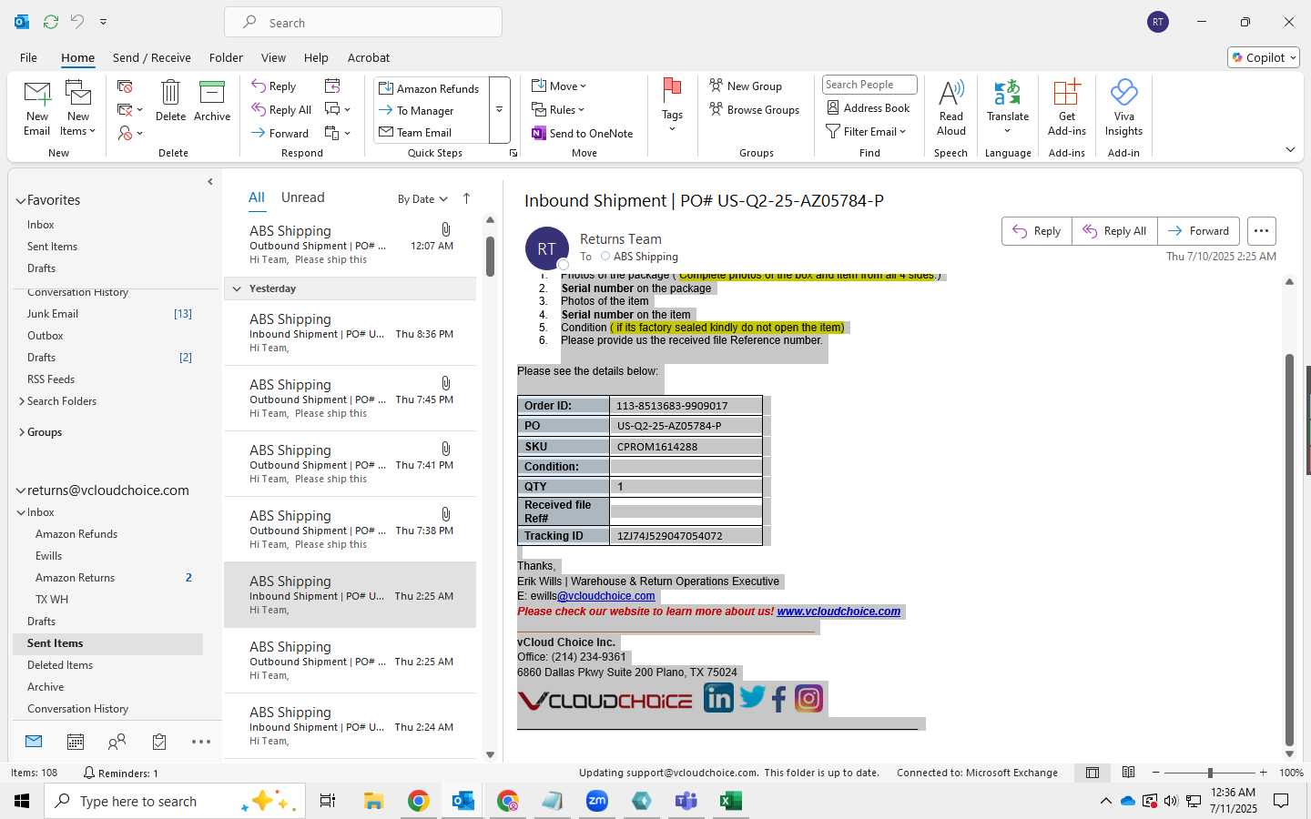The height and width of the screenshot is (819, 1311).
Task: Switch to Tasks view icon
Action: (x=159, y=742)
